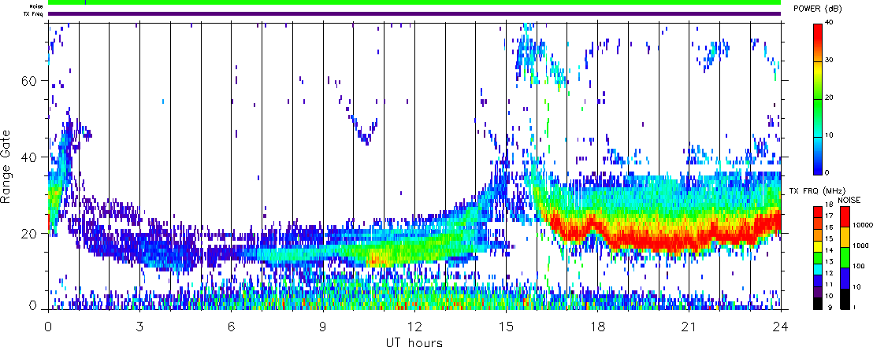Click the TX FRQ legend label "11"

(x=829, y=285)
